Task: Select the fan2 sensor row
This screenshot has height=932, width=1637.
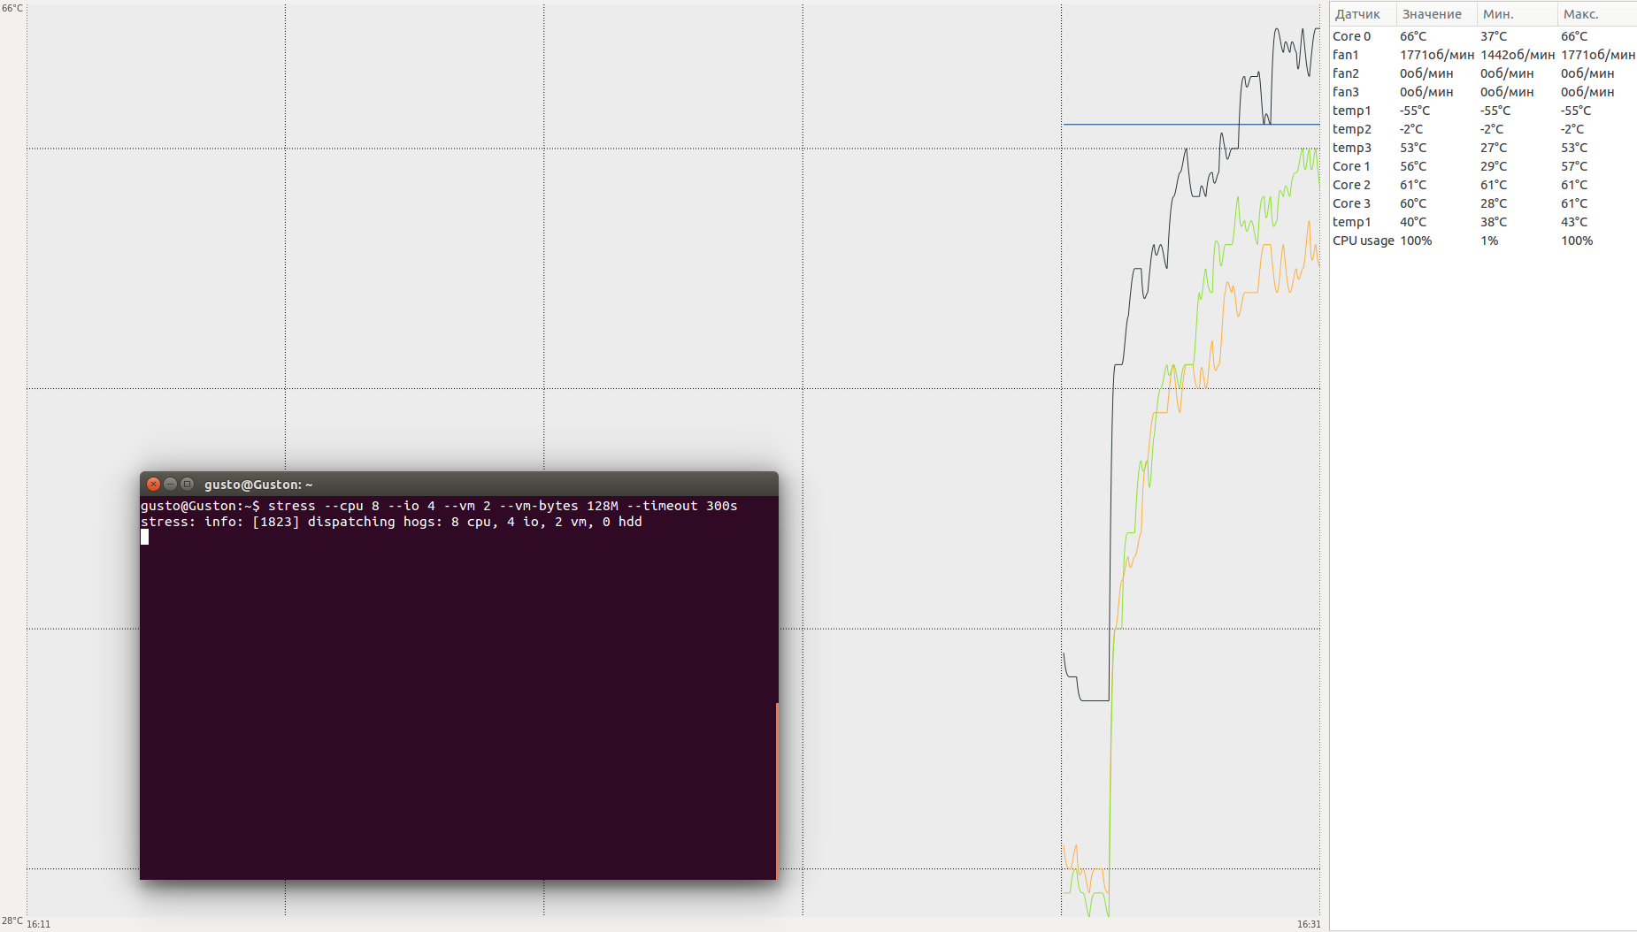Action: click(x=1483, y=73)
